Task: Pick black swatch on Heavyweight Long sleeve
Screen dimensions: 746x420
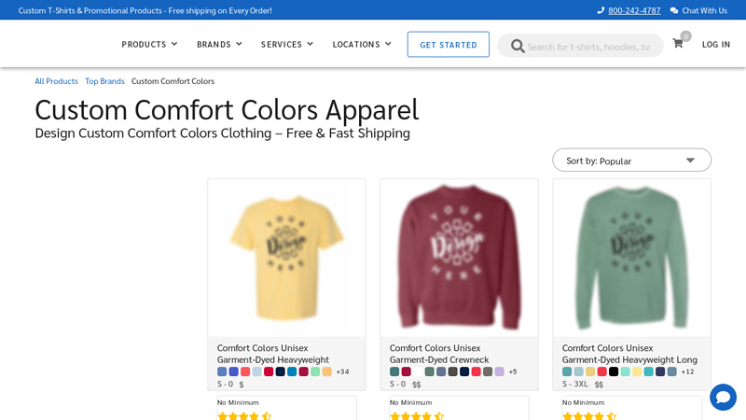Action: [x=614, y=371]
